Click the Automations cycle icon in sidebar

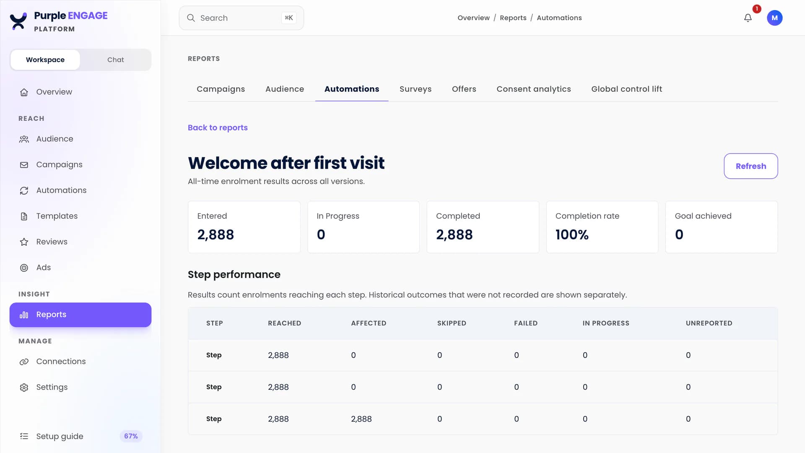(x=24, y=190)
